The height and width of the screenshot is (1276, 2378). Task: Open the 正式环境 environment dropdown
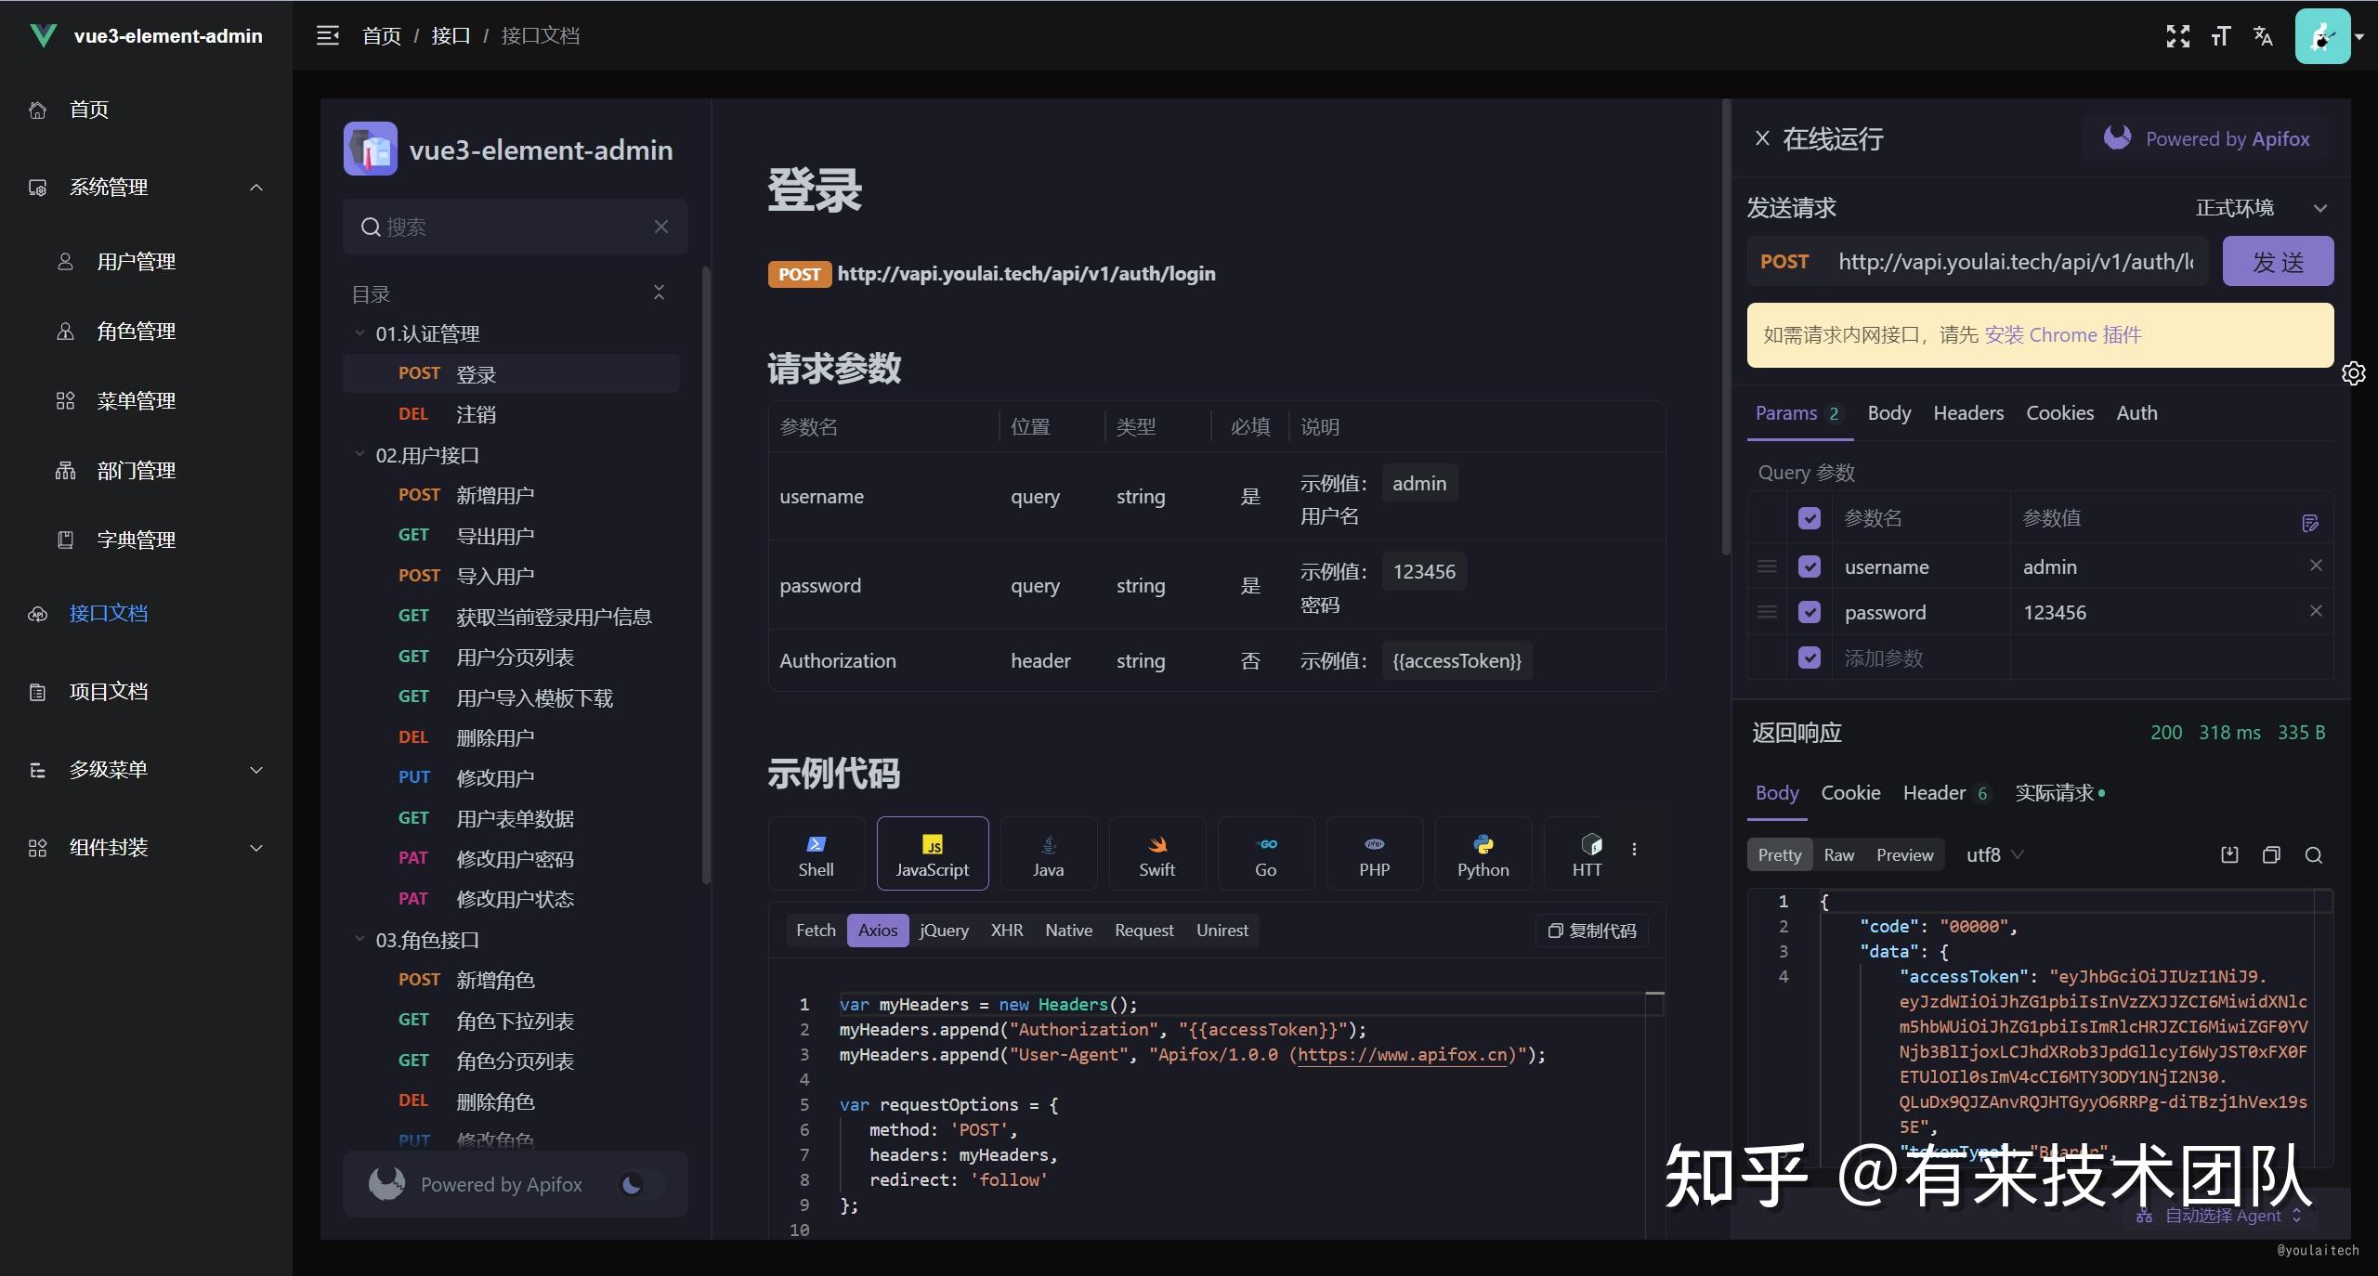click(2259, 208)
